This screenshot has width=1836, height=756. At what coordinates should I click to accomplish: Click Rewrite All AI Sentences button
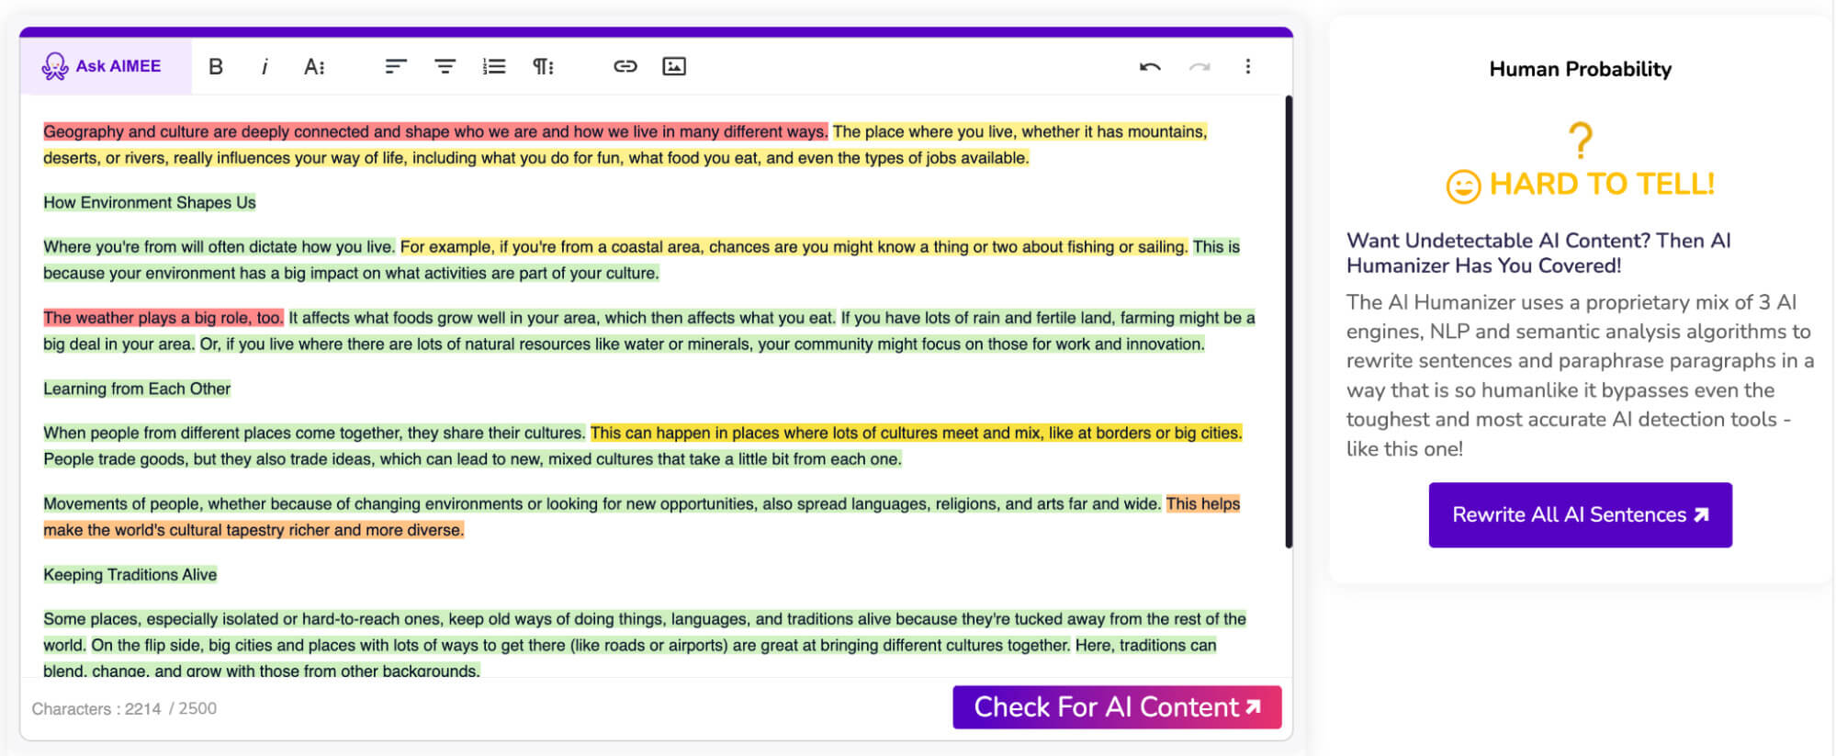[1580, 514]
